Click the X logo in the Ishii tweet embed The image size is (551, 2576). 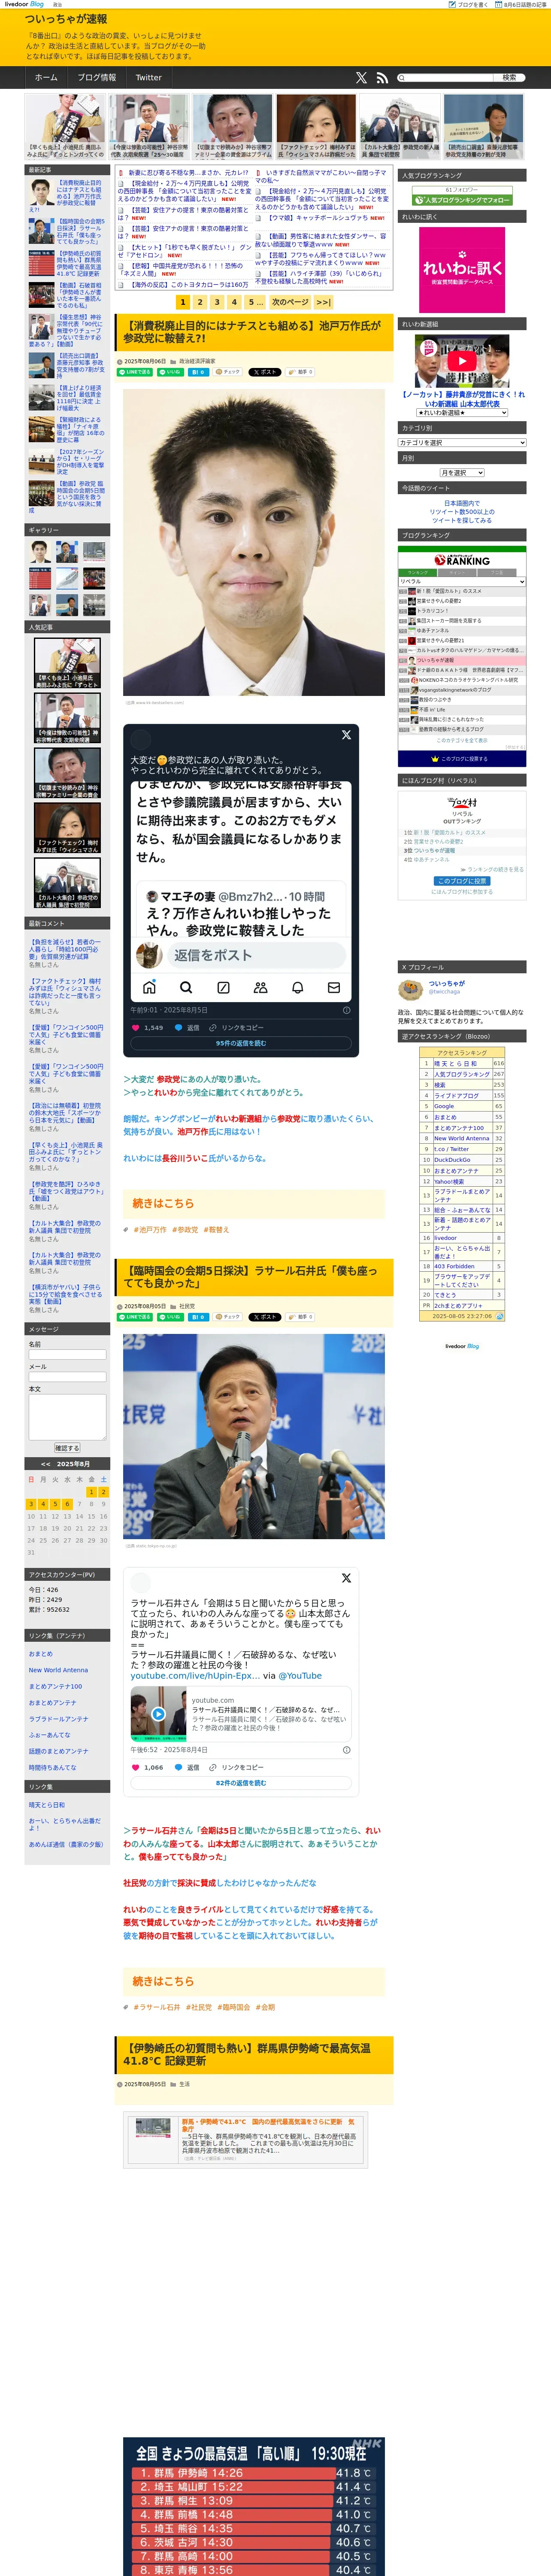[346, 1578]
